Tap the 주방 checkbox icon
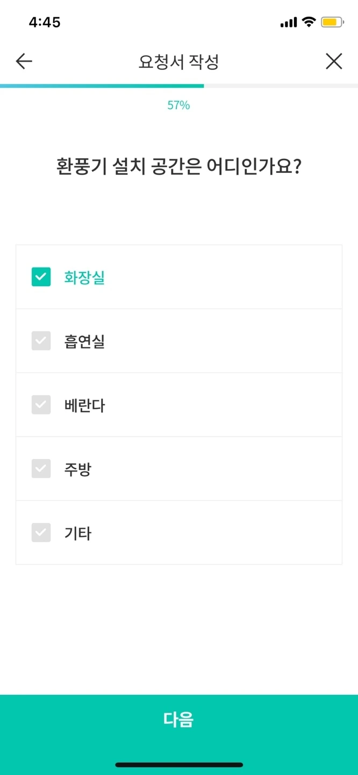 pyautogui.click(x=41, y=469)
